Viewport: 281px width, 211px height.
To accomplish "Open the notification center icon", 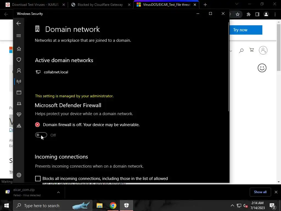I will click(x=272, y=206).
